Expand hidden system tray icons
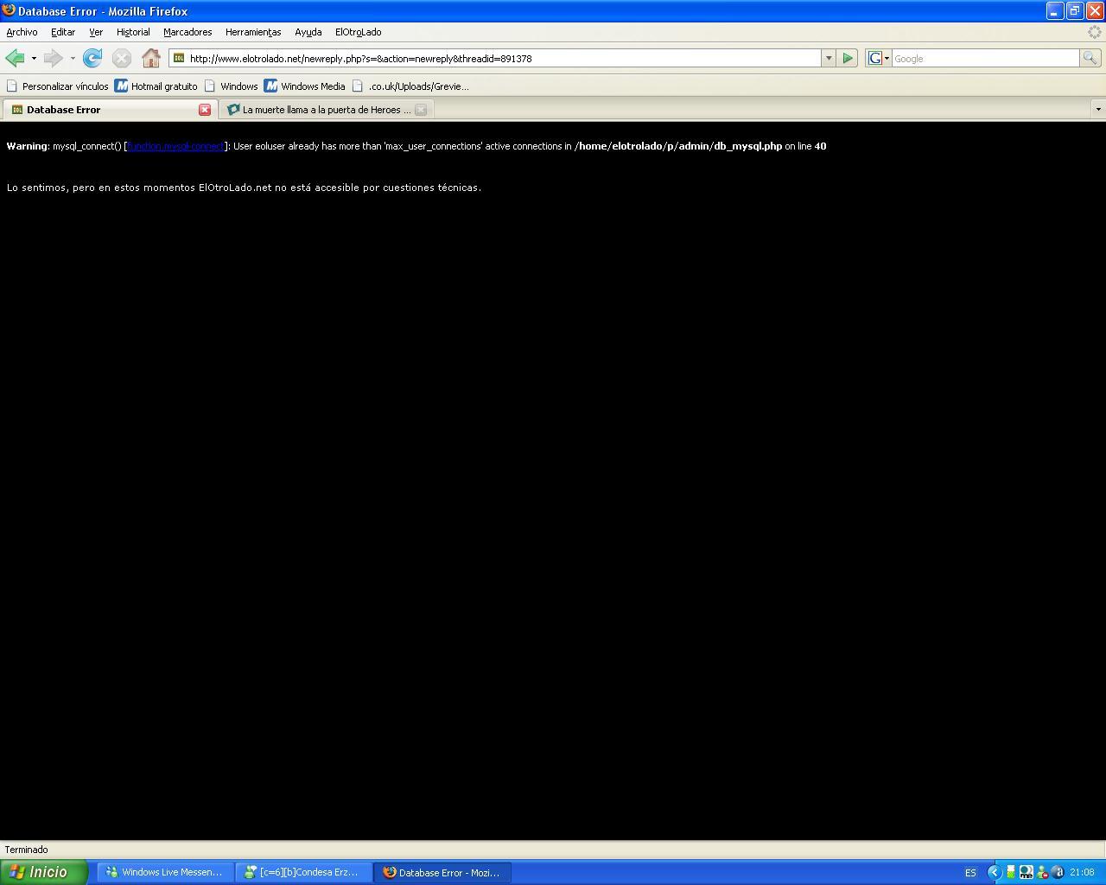The width and height of the screenshot is (1106, 885). click(994, 873)
